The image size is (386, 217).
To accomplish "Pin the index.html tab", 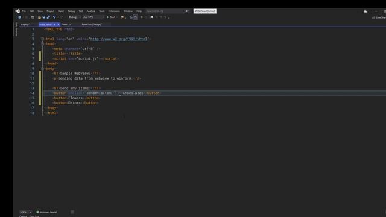I will pos(55,25).
